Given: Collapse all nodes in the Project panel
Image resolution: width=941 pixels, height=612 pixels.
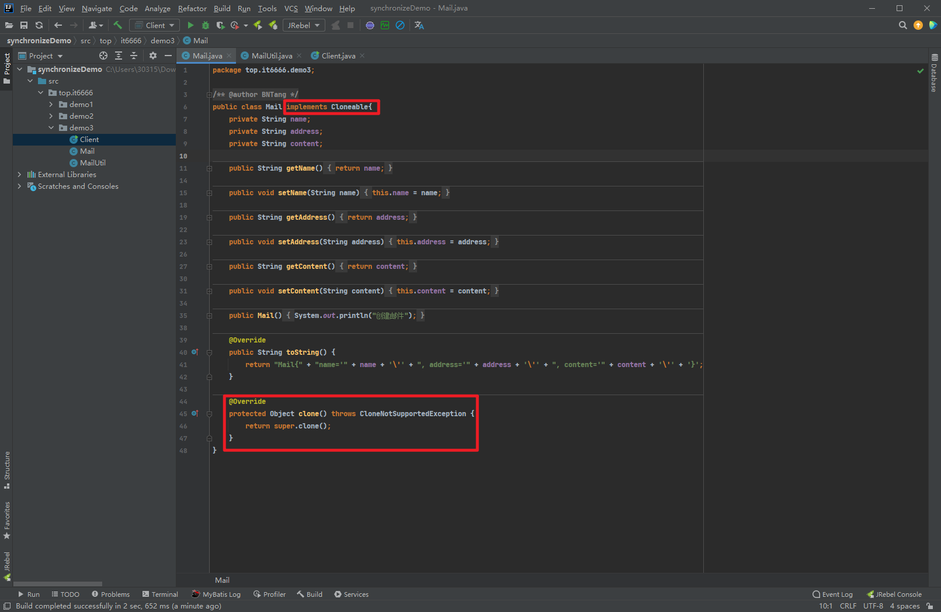Looking at the screenshot, I should tap(134, 56).
